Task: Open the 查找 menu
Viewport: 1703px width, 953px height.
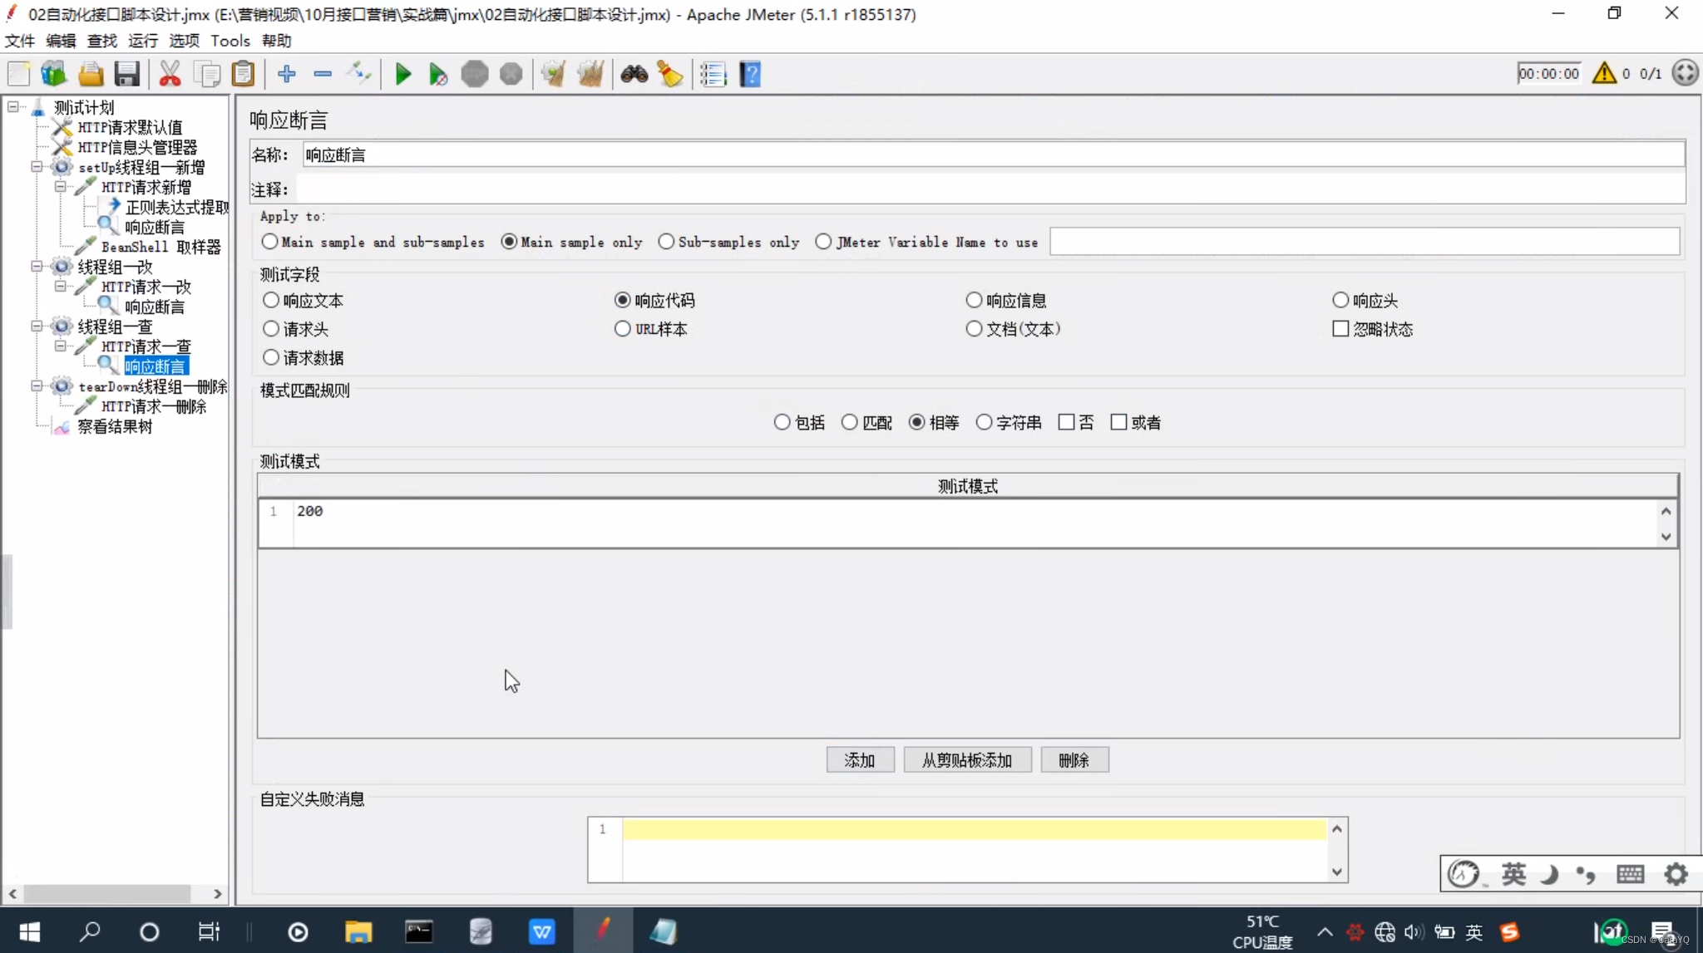Action: point(102,41)
